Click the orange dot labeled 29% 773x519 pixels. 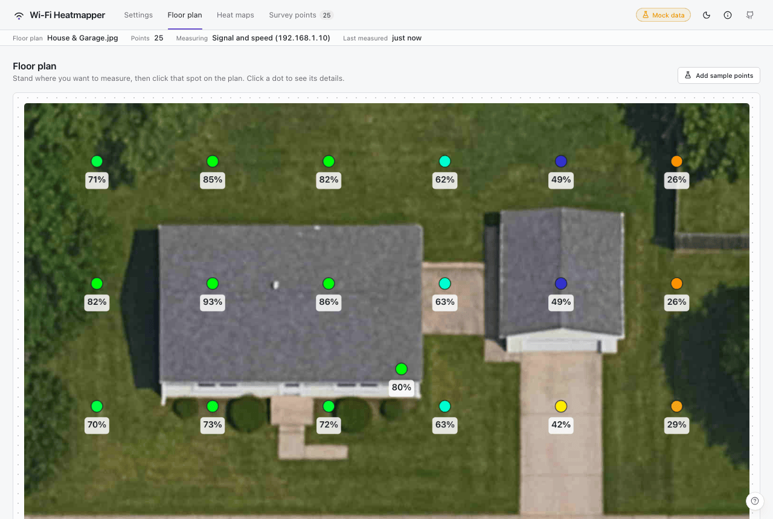[x=676, y=406]
